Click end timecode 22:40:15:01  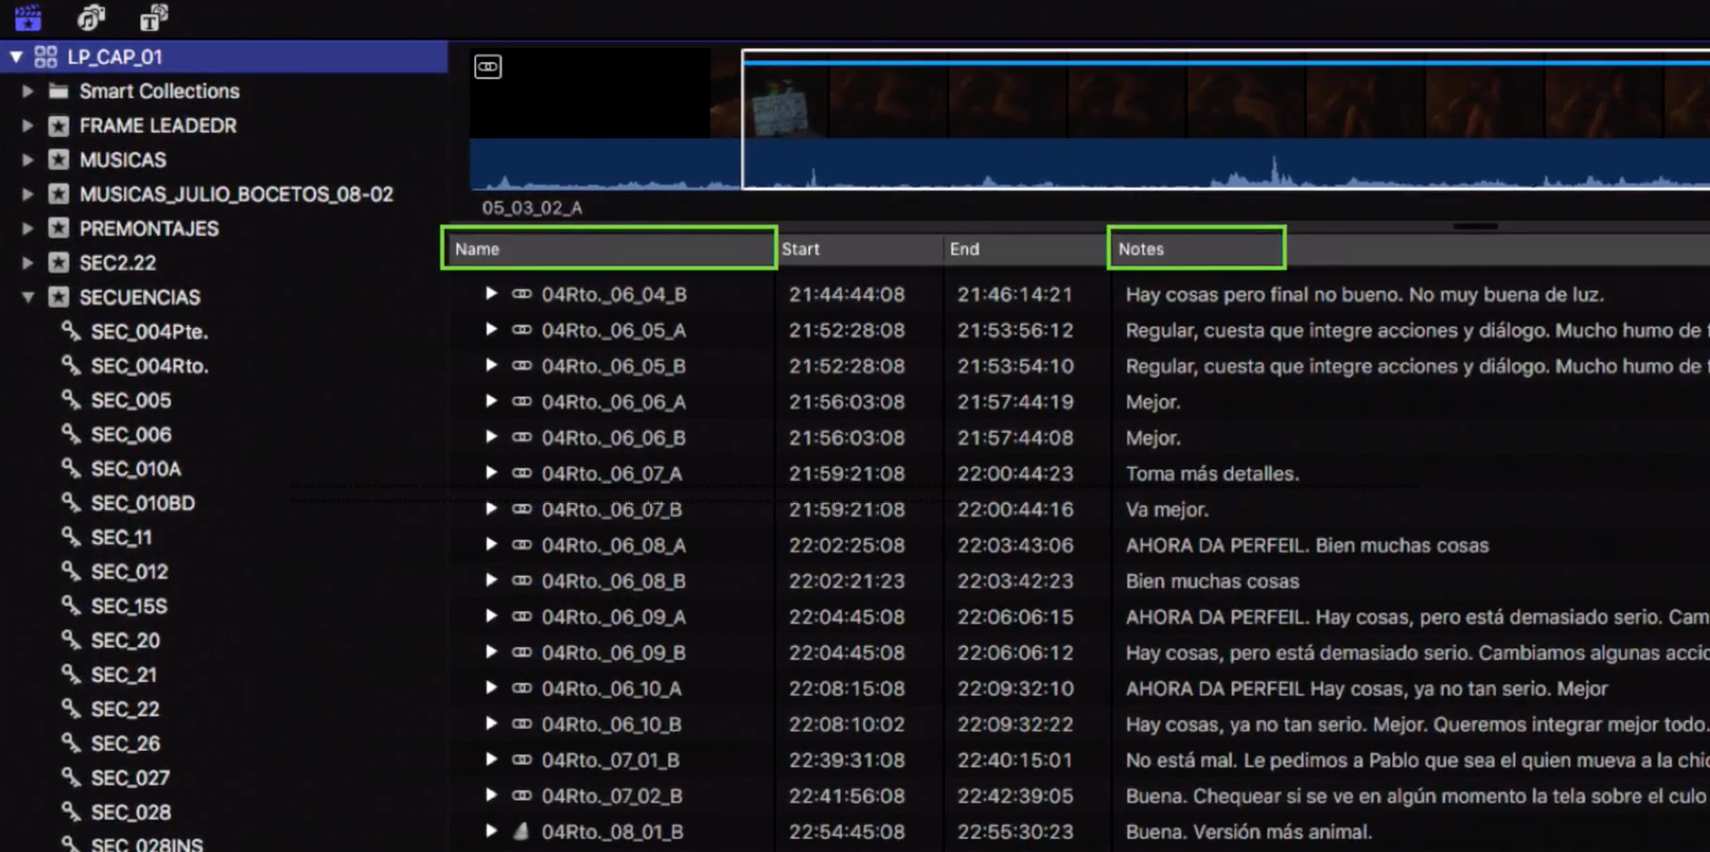[1015, 760]
